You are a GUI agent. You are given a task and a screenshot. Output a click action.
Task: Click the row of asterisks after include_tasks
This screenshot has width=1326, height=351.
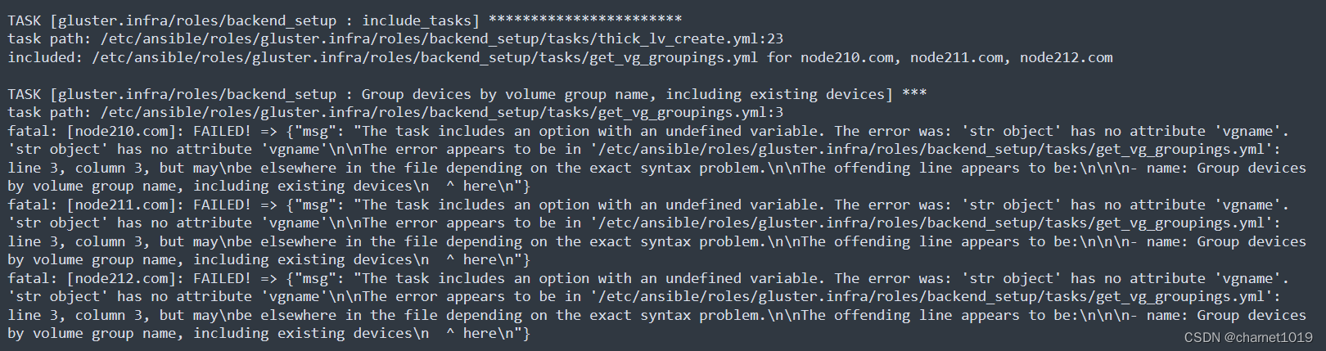pyautogui.click(x=585, y=19)
